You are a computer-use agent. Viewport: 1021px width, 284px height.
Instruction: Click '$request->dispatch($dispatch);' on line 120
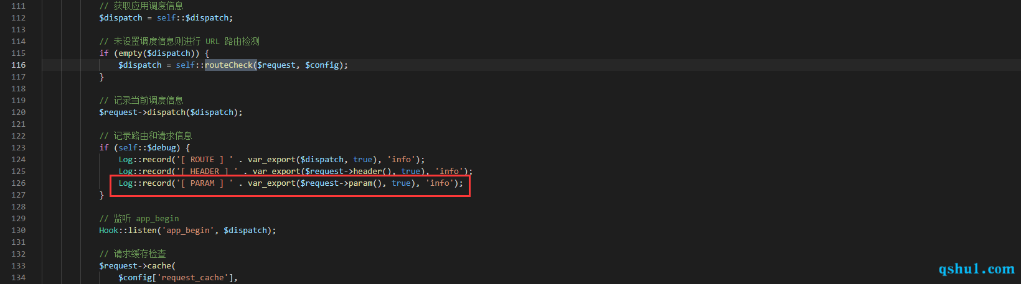coord(171,112)
